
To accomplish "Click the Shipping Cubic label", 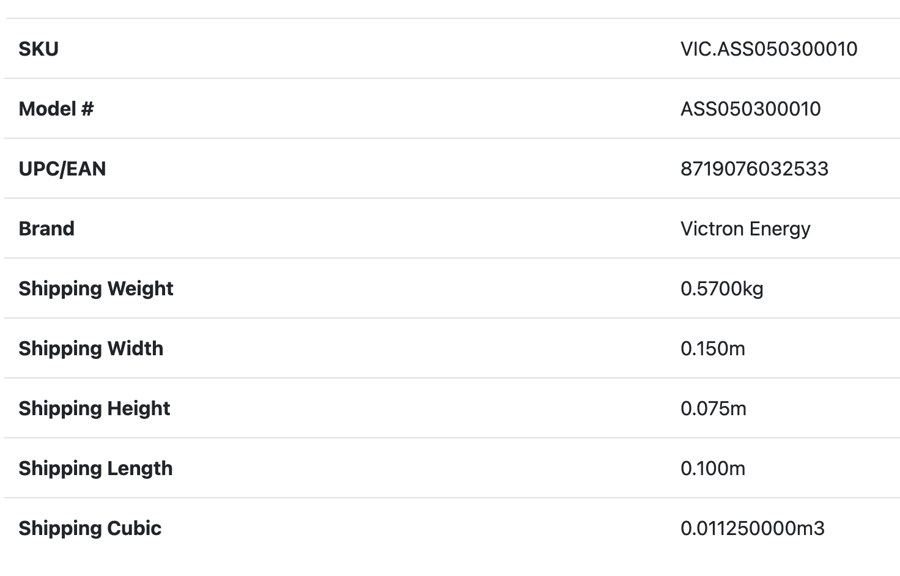I will tap(90, 528).
